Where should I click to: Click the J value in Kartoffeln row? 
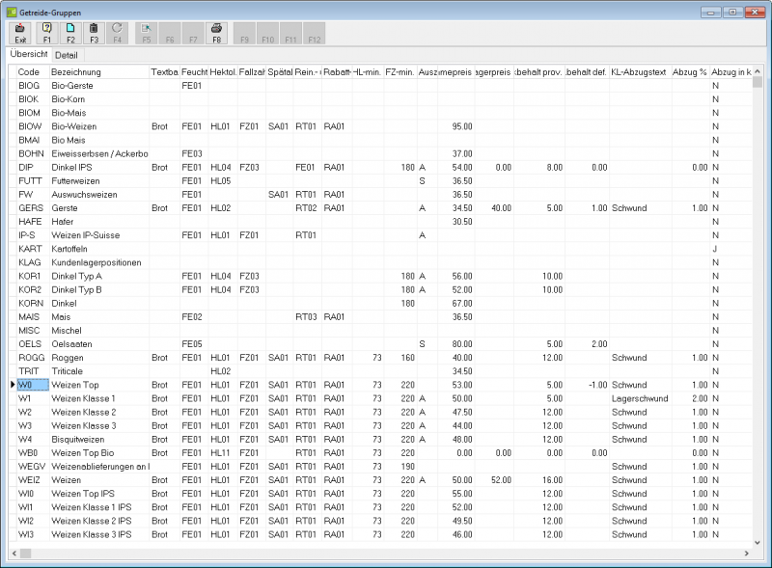click(731, 249)
